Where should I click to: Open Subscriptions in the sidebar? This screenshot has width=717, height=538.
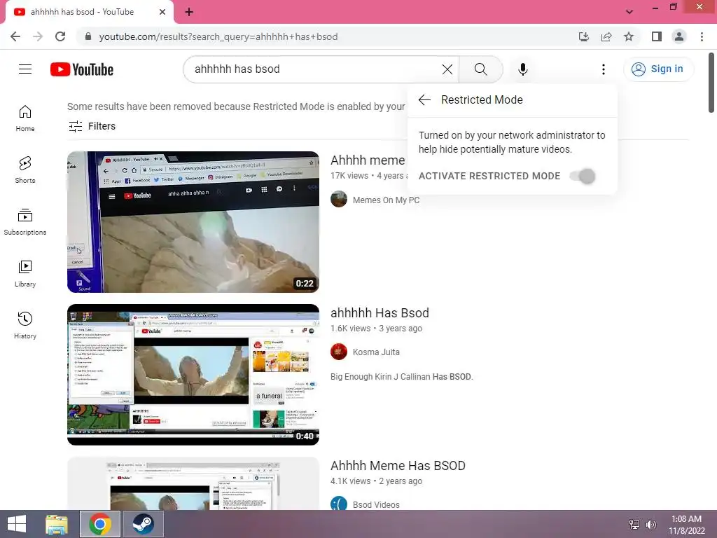25,222
